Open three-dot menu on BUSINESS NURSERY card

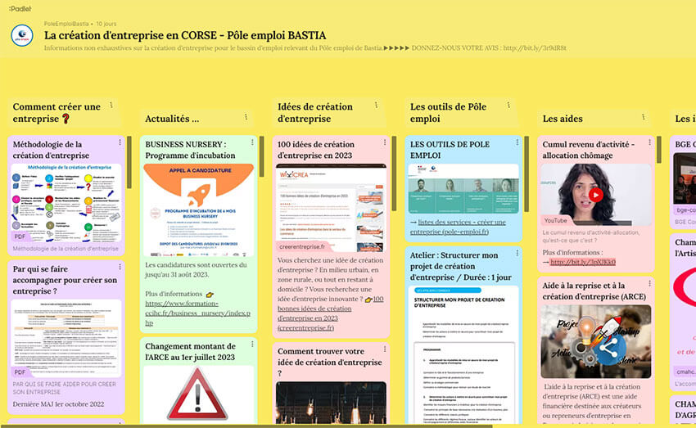[252, 142]
